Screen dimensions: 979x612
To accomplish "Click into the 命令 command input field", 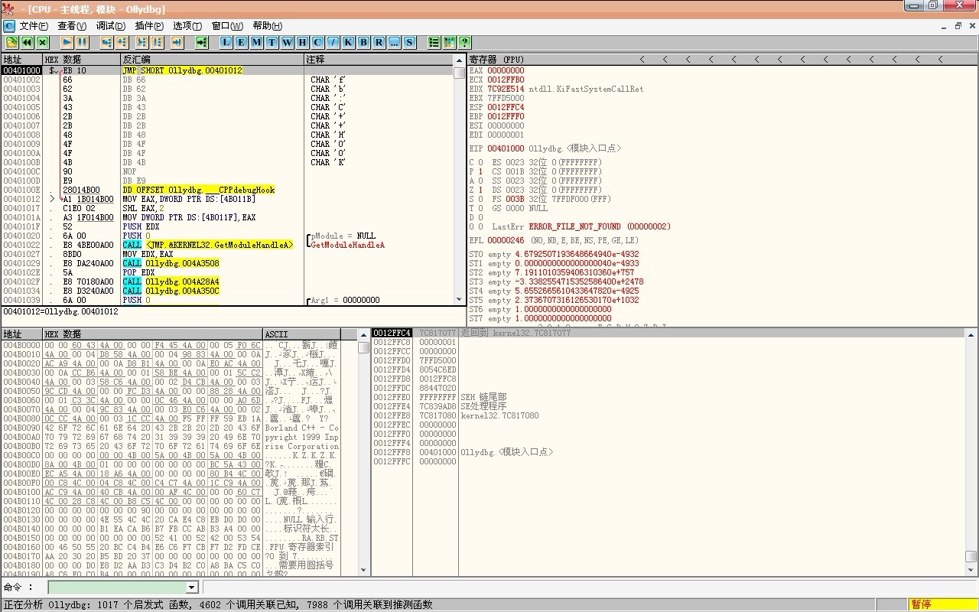I will (117, 588).
